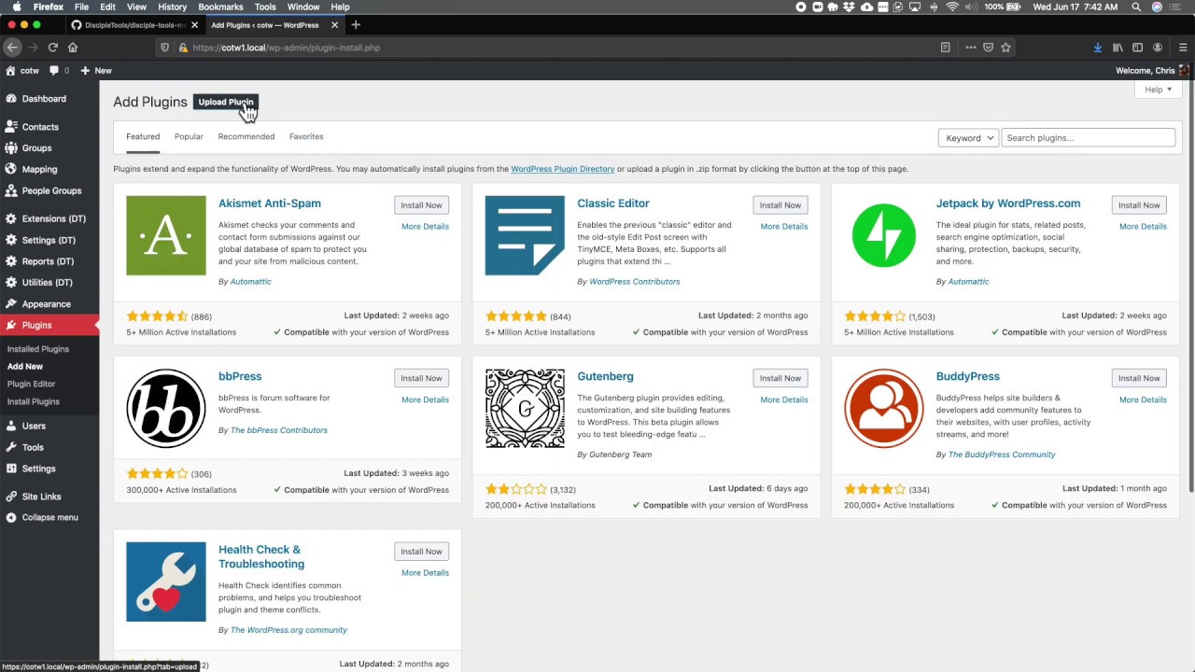Open More Details for Jetpack
Image resolution: width=1195 pixels, height=672 pixels.
tap(1143, 227)
